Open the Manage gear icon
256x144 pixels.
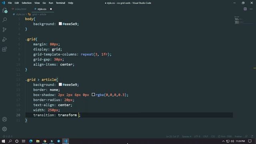coord(4,129)
